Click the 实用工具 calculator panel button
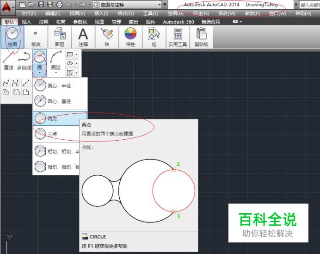320x254 pixels. [178, 37]
